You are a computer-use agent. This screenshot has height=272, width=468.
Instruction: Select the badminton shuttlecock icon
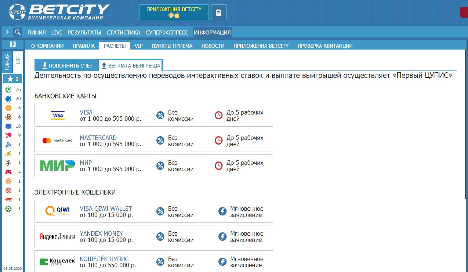(x=8, y=145)
